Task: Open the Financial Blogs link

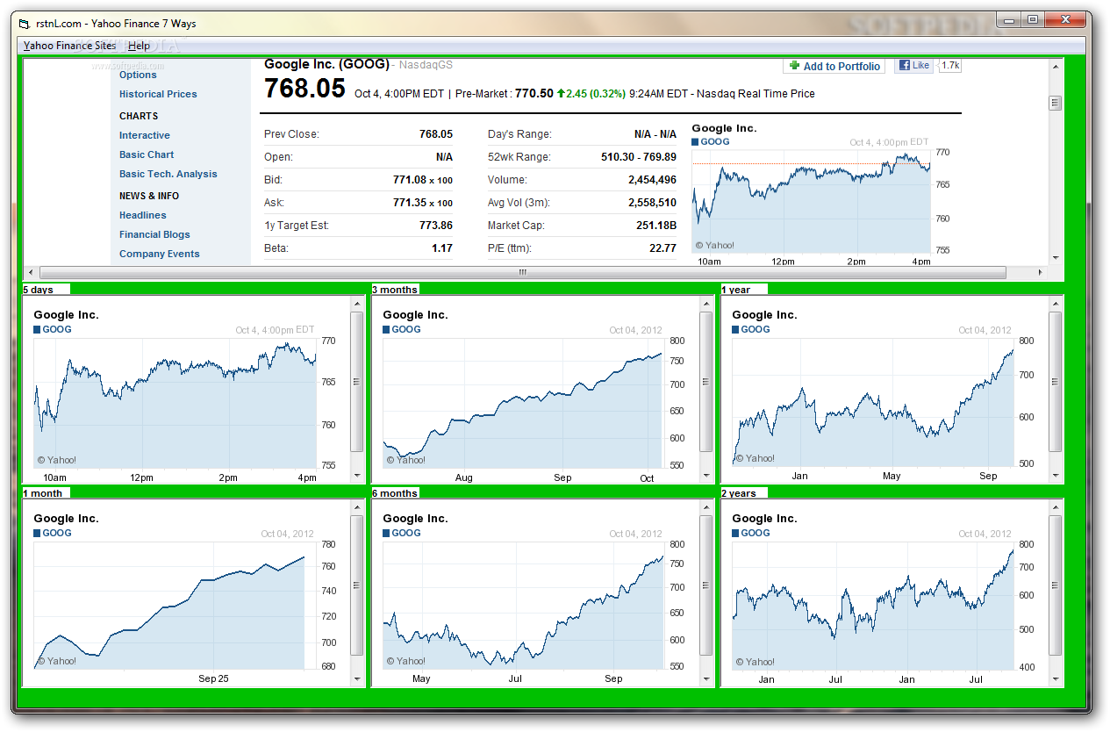Action: (154, 234)
